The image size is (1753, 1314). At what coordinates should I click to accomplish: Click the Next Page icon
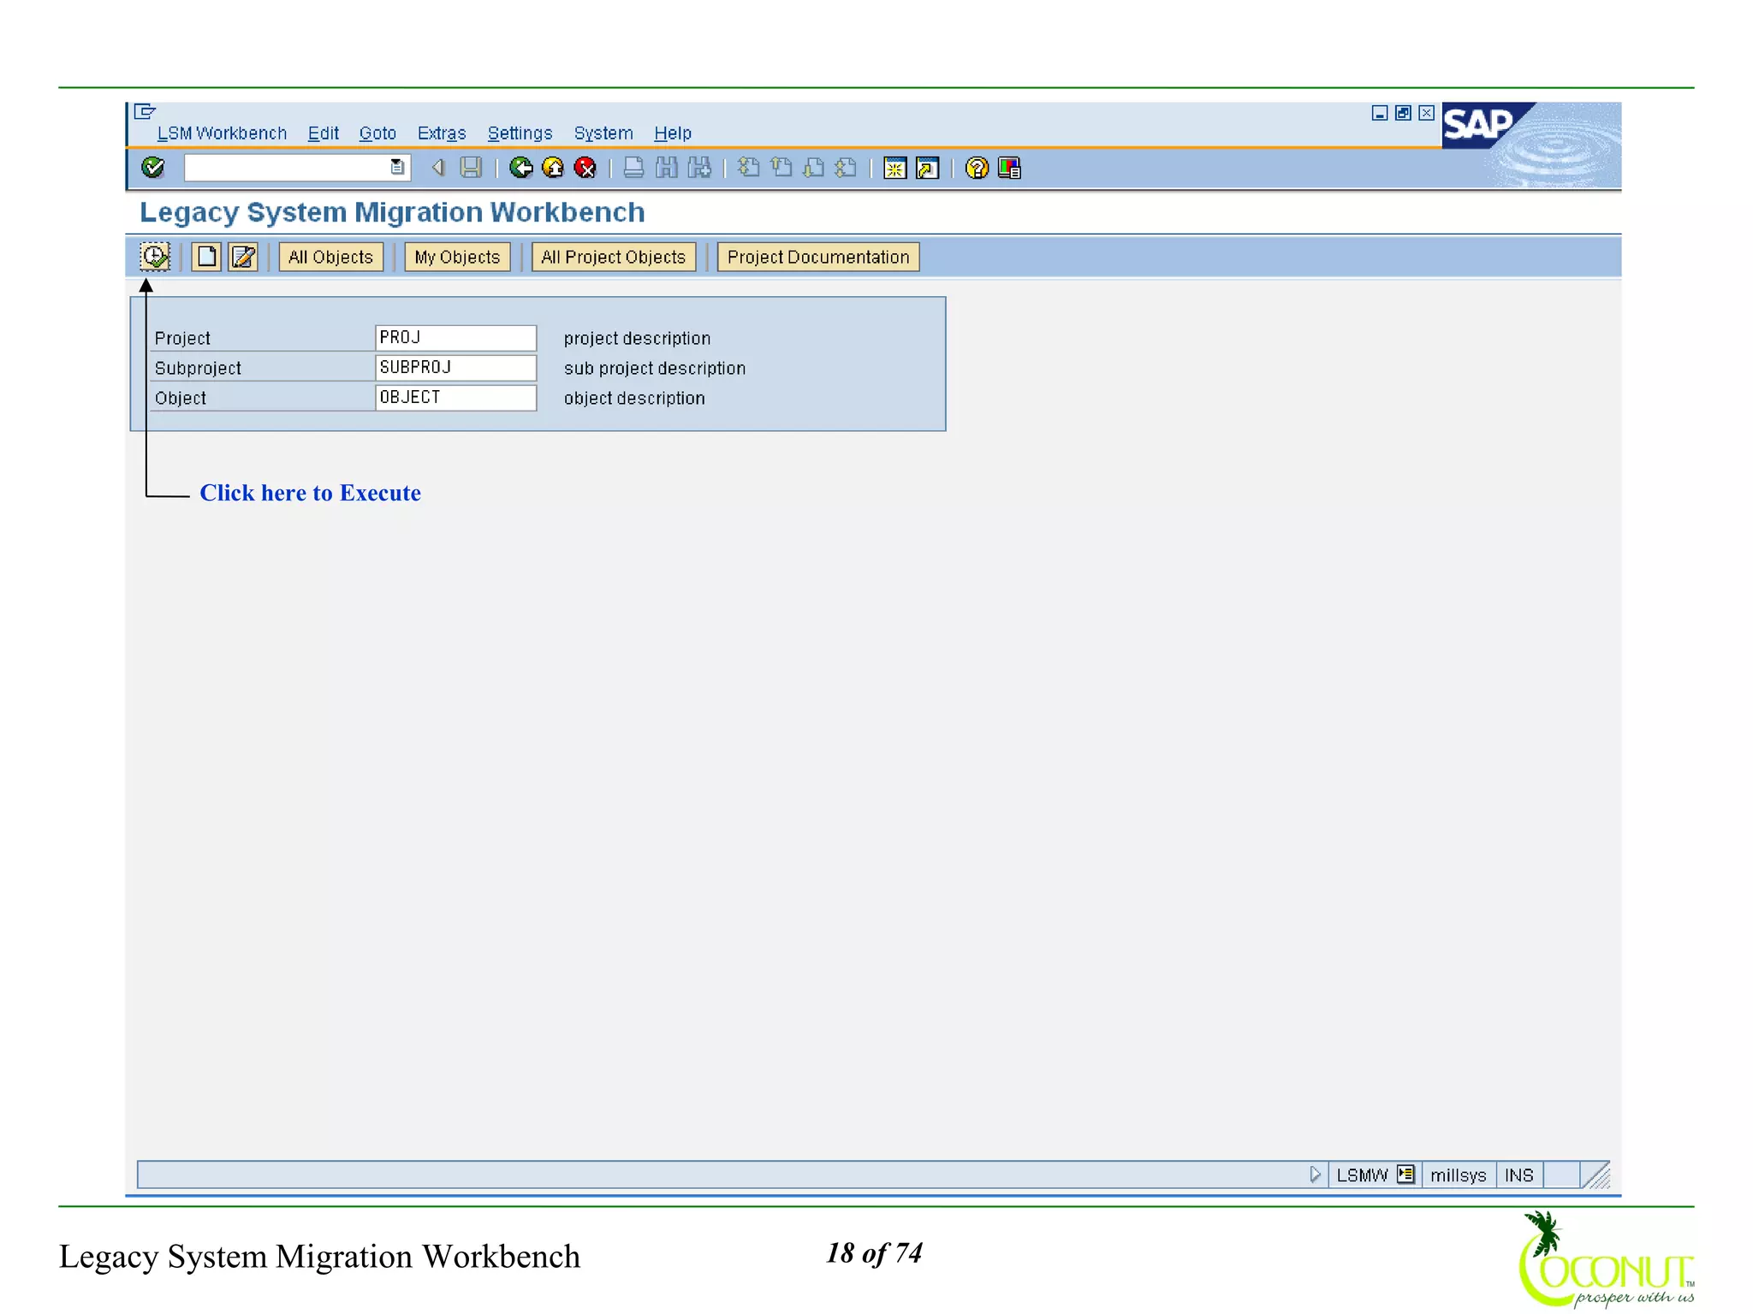point(813,168)
